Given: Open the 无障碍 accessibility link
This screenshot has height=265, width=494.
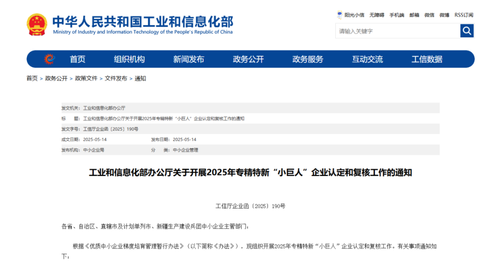Looking at the screenshot, I should point(376,15).
